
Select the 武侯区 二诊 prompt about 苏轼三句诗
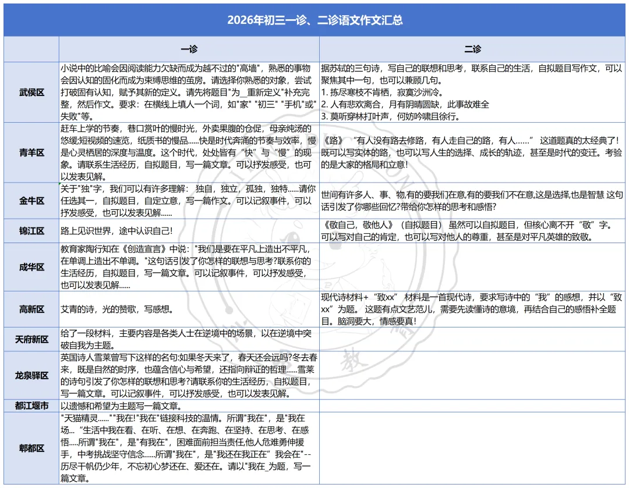[x=473, y=91]
